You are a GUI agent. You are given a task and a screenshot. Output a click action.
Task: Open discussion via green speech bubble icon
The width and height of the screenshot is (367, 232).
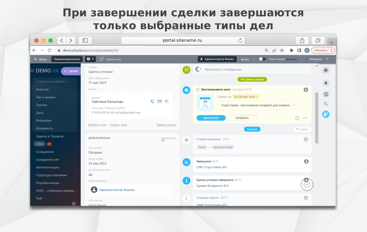point(186,70)
